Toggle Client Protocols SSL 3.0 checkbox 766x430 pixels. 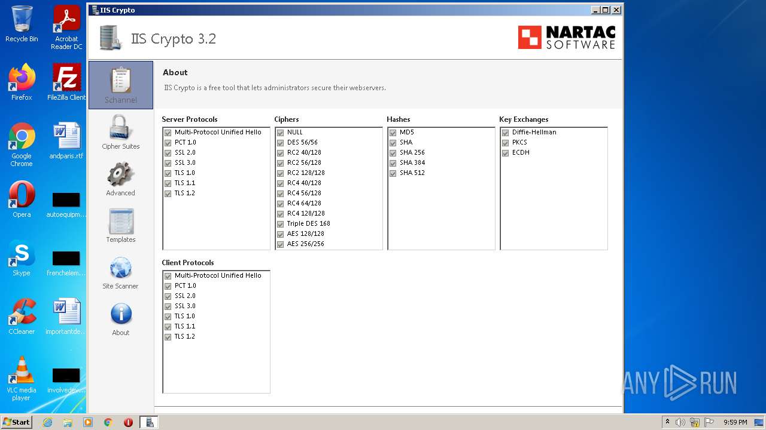168,306
